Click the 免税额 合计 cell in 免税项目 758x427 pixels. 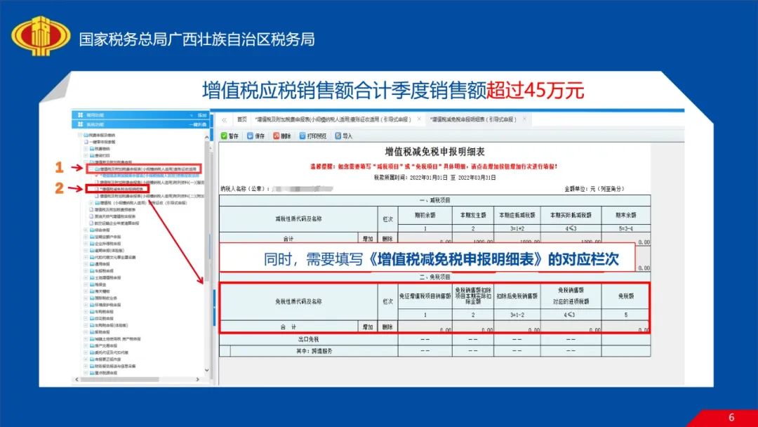625,327
